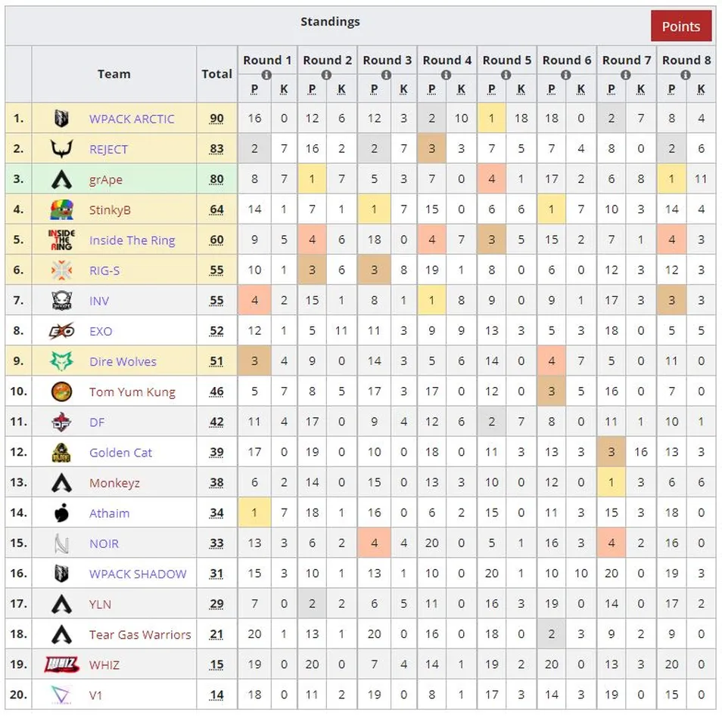This screenshot has width=722, height=718.
Task: Click the Round 5 info icon
Action: [x=506, y=75]
